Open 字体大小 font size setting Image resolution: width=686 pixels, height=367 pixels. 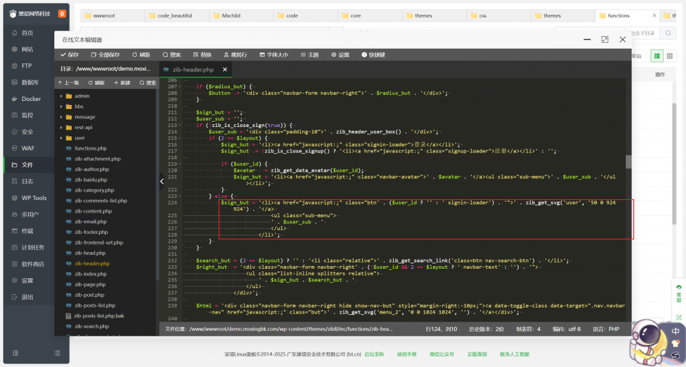[273, 55]
